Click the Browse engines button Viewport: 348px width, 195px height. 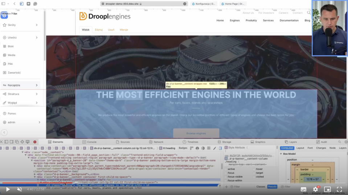(x=196, y=133)
